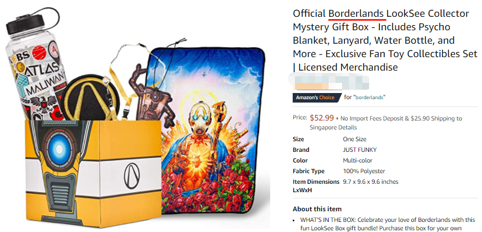Click Claptrap's blue eye on the box
The width and height of the screenshot is (482, 232).
click(x=59, y=150)
